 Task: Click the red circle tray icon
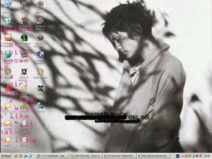(x=186, y=156)
